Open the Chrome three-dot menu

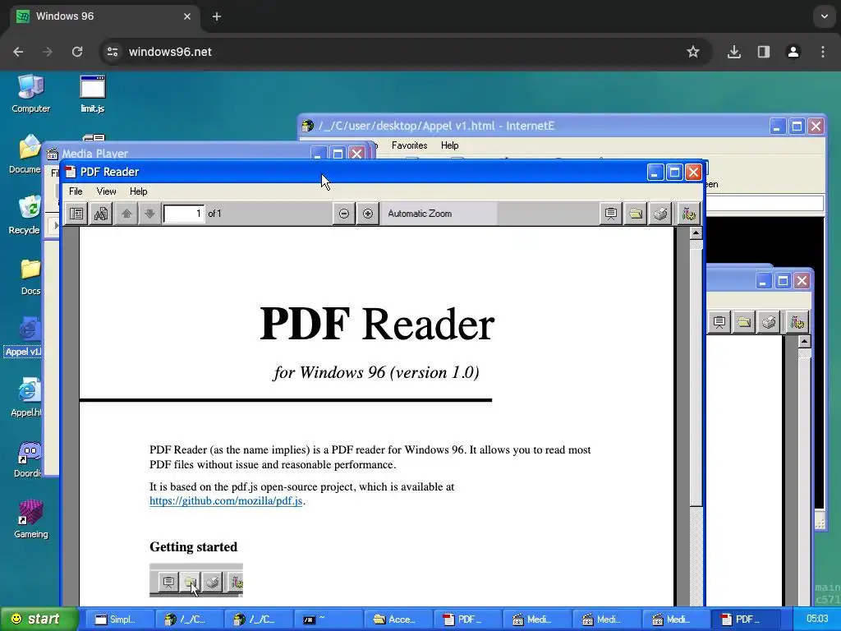[823, 52]
